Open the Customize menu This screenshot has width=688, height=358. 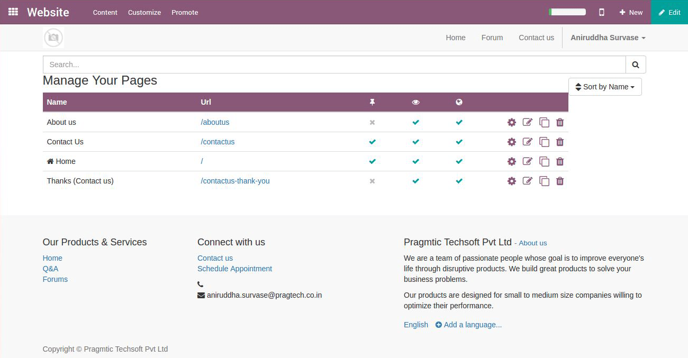(x=144, y=12)
